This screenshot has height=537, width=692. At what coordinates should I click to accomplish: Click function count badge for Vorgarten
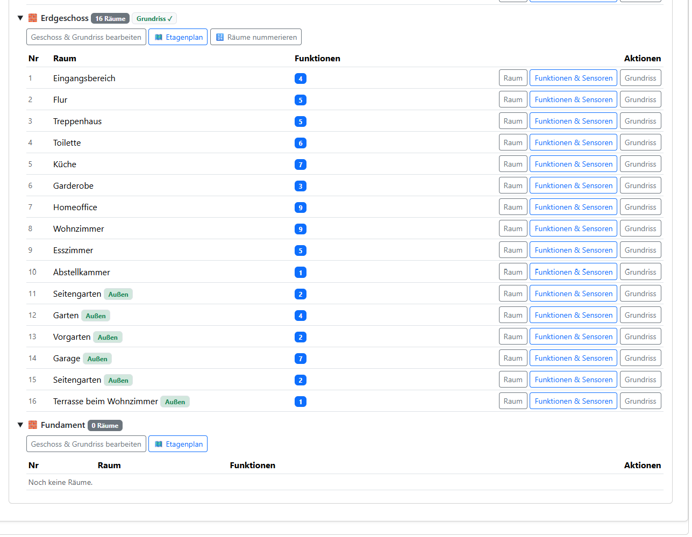[301, 337]
